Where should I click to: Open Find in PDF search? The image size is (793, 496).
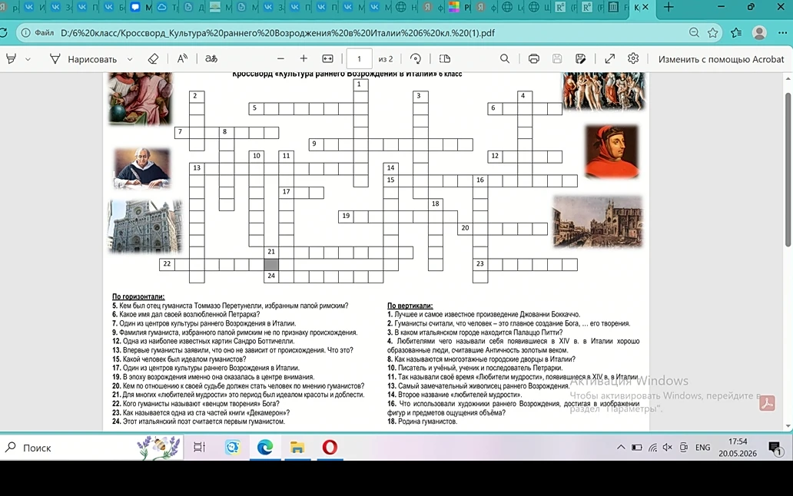[505, 58]
